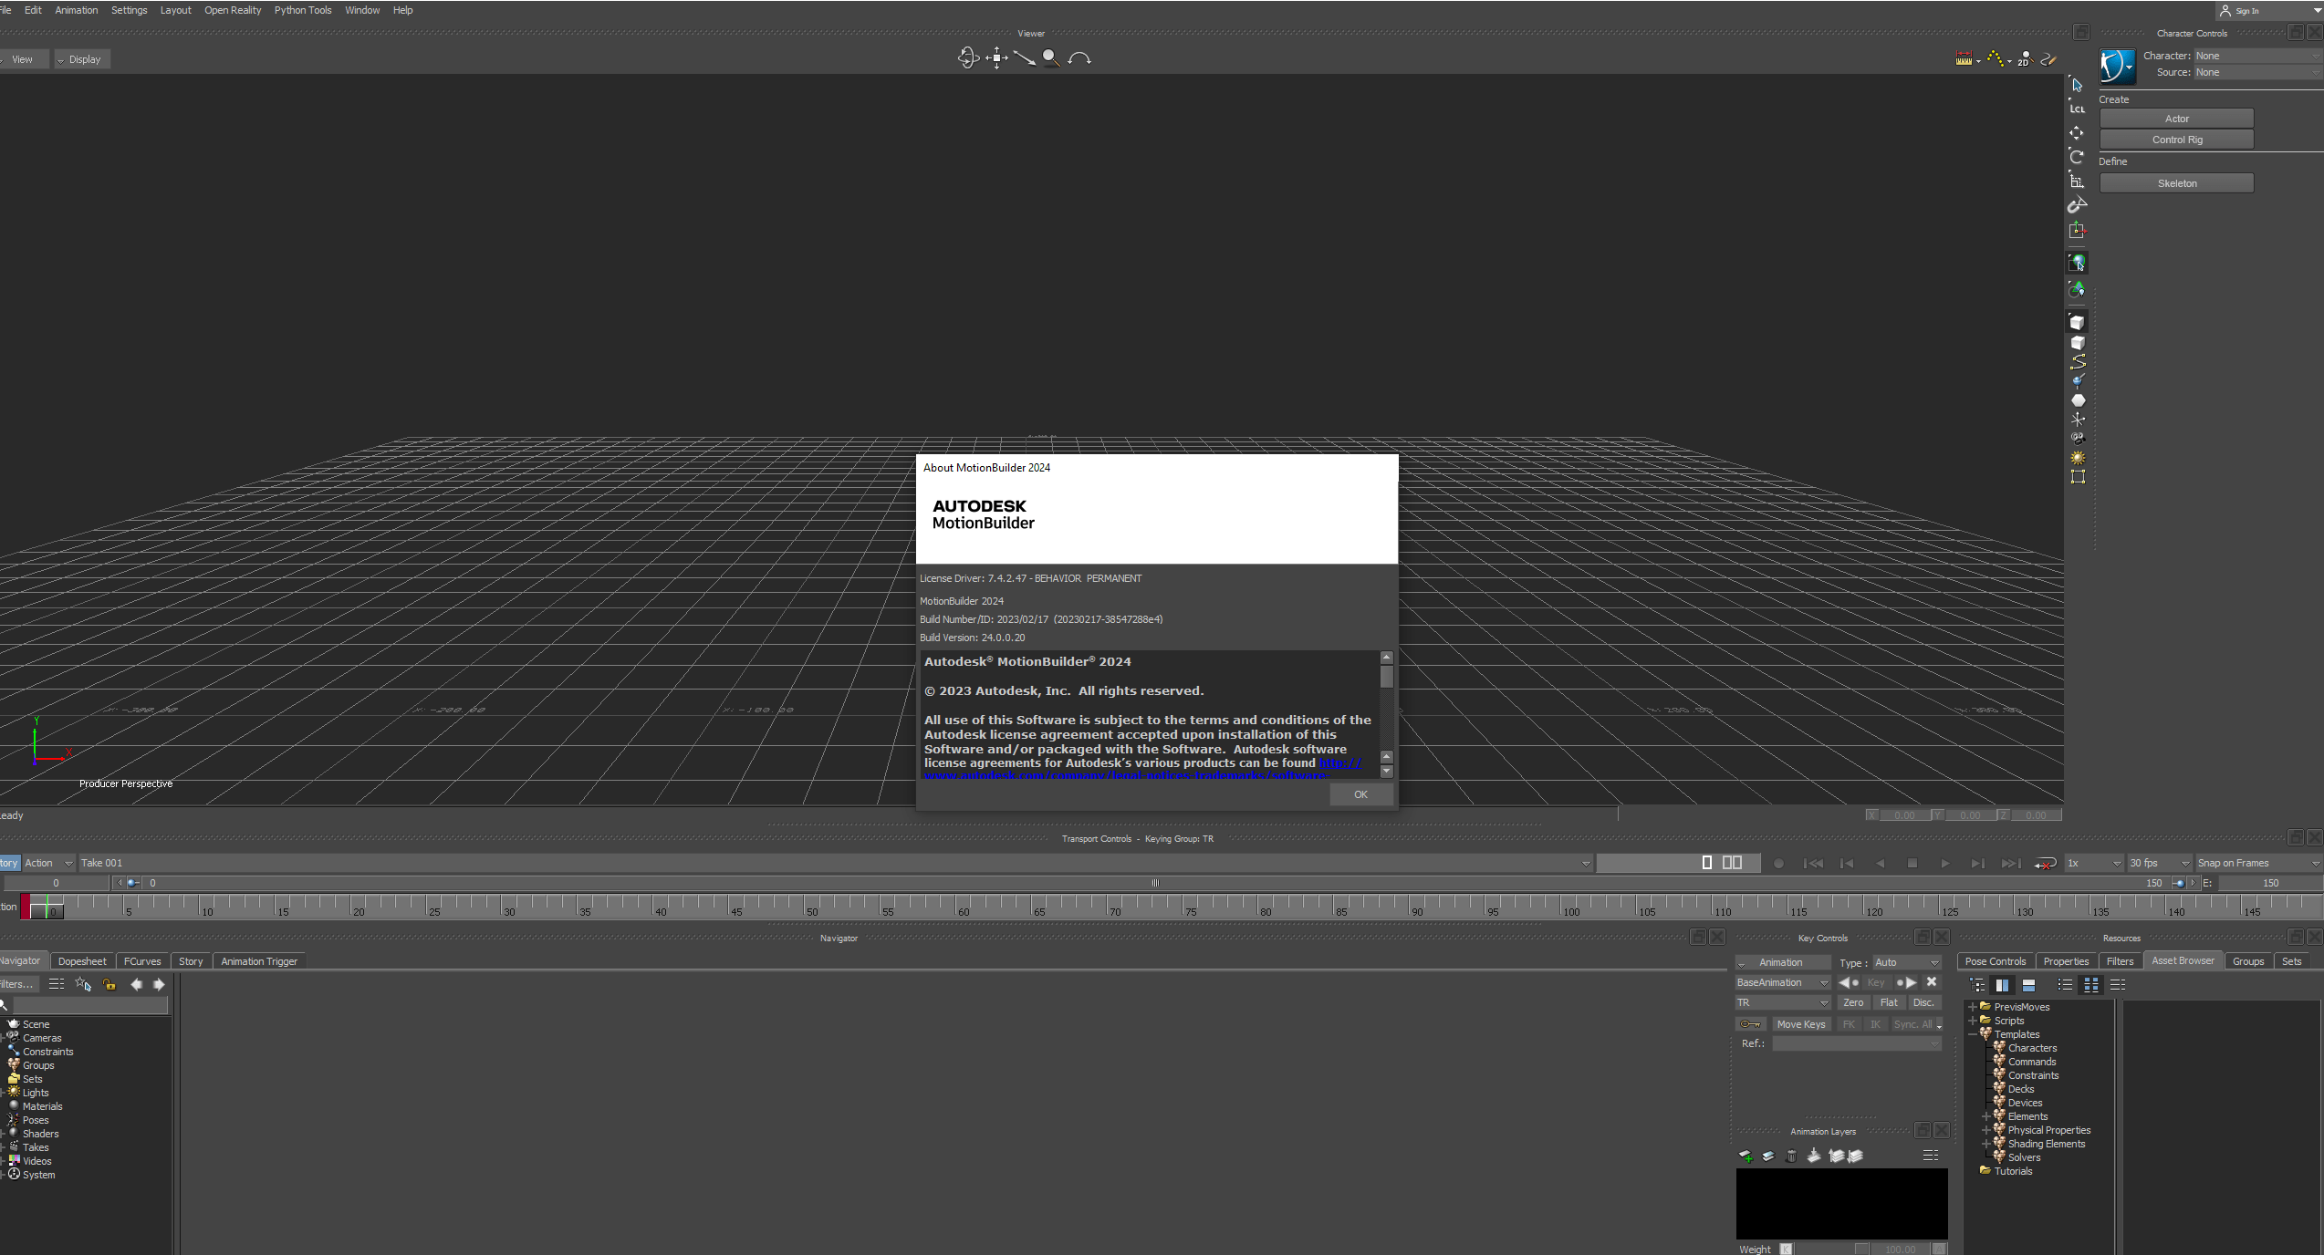This screenshot has height=1255, width=2324.
Task: Switch to the FCurves tab
Action: click(142, 961)
